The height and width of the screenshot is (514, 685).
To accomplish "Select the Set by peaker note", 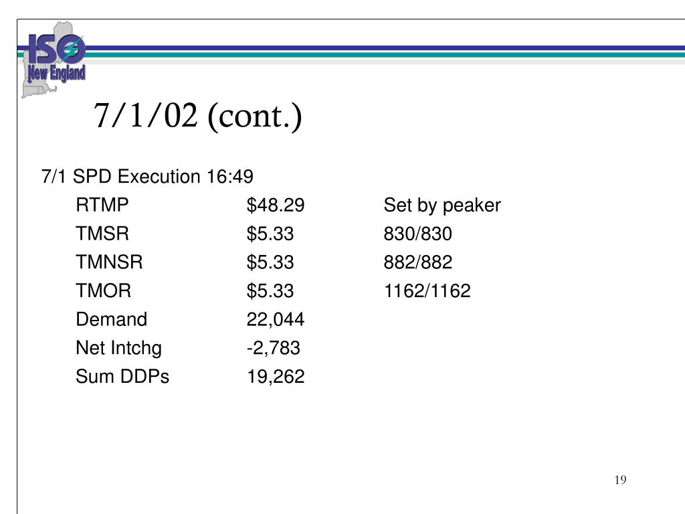I will [x=442, y=205].
